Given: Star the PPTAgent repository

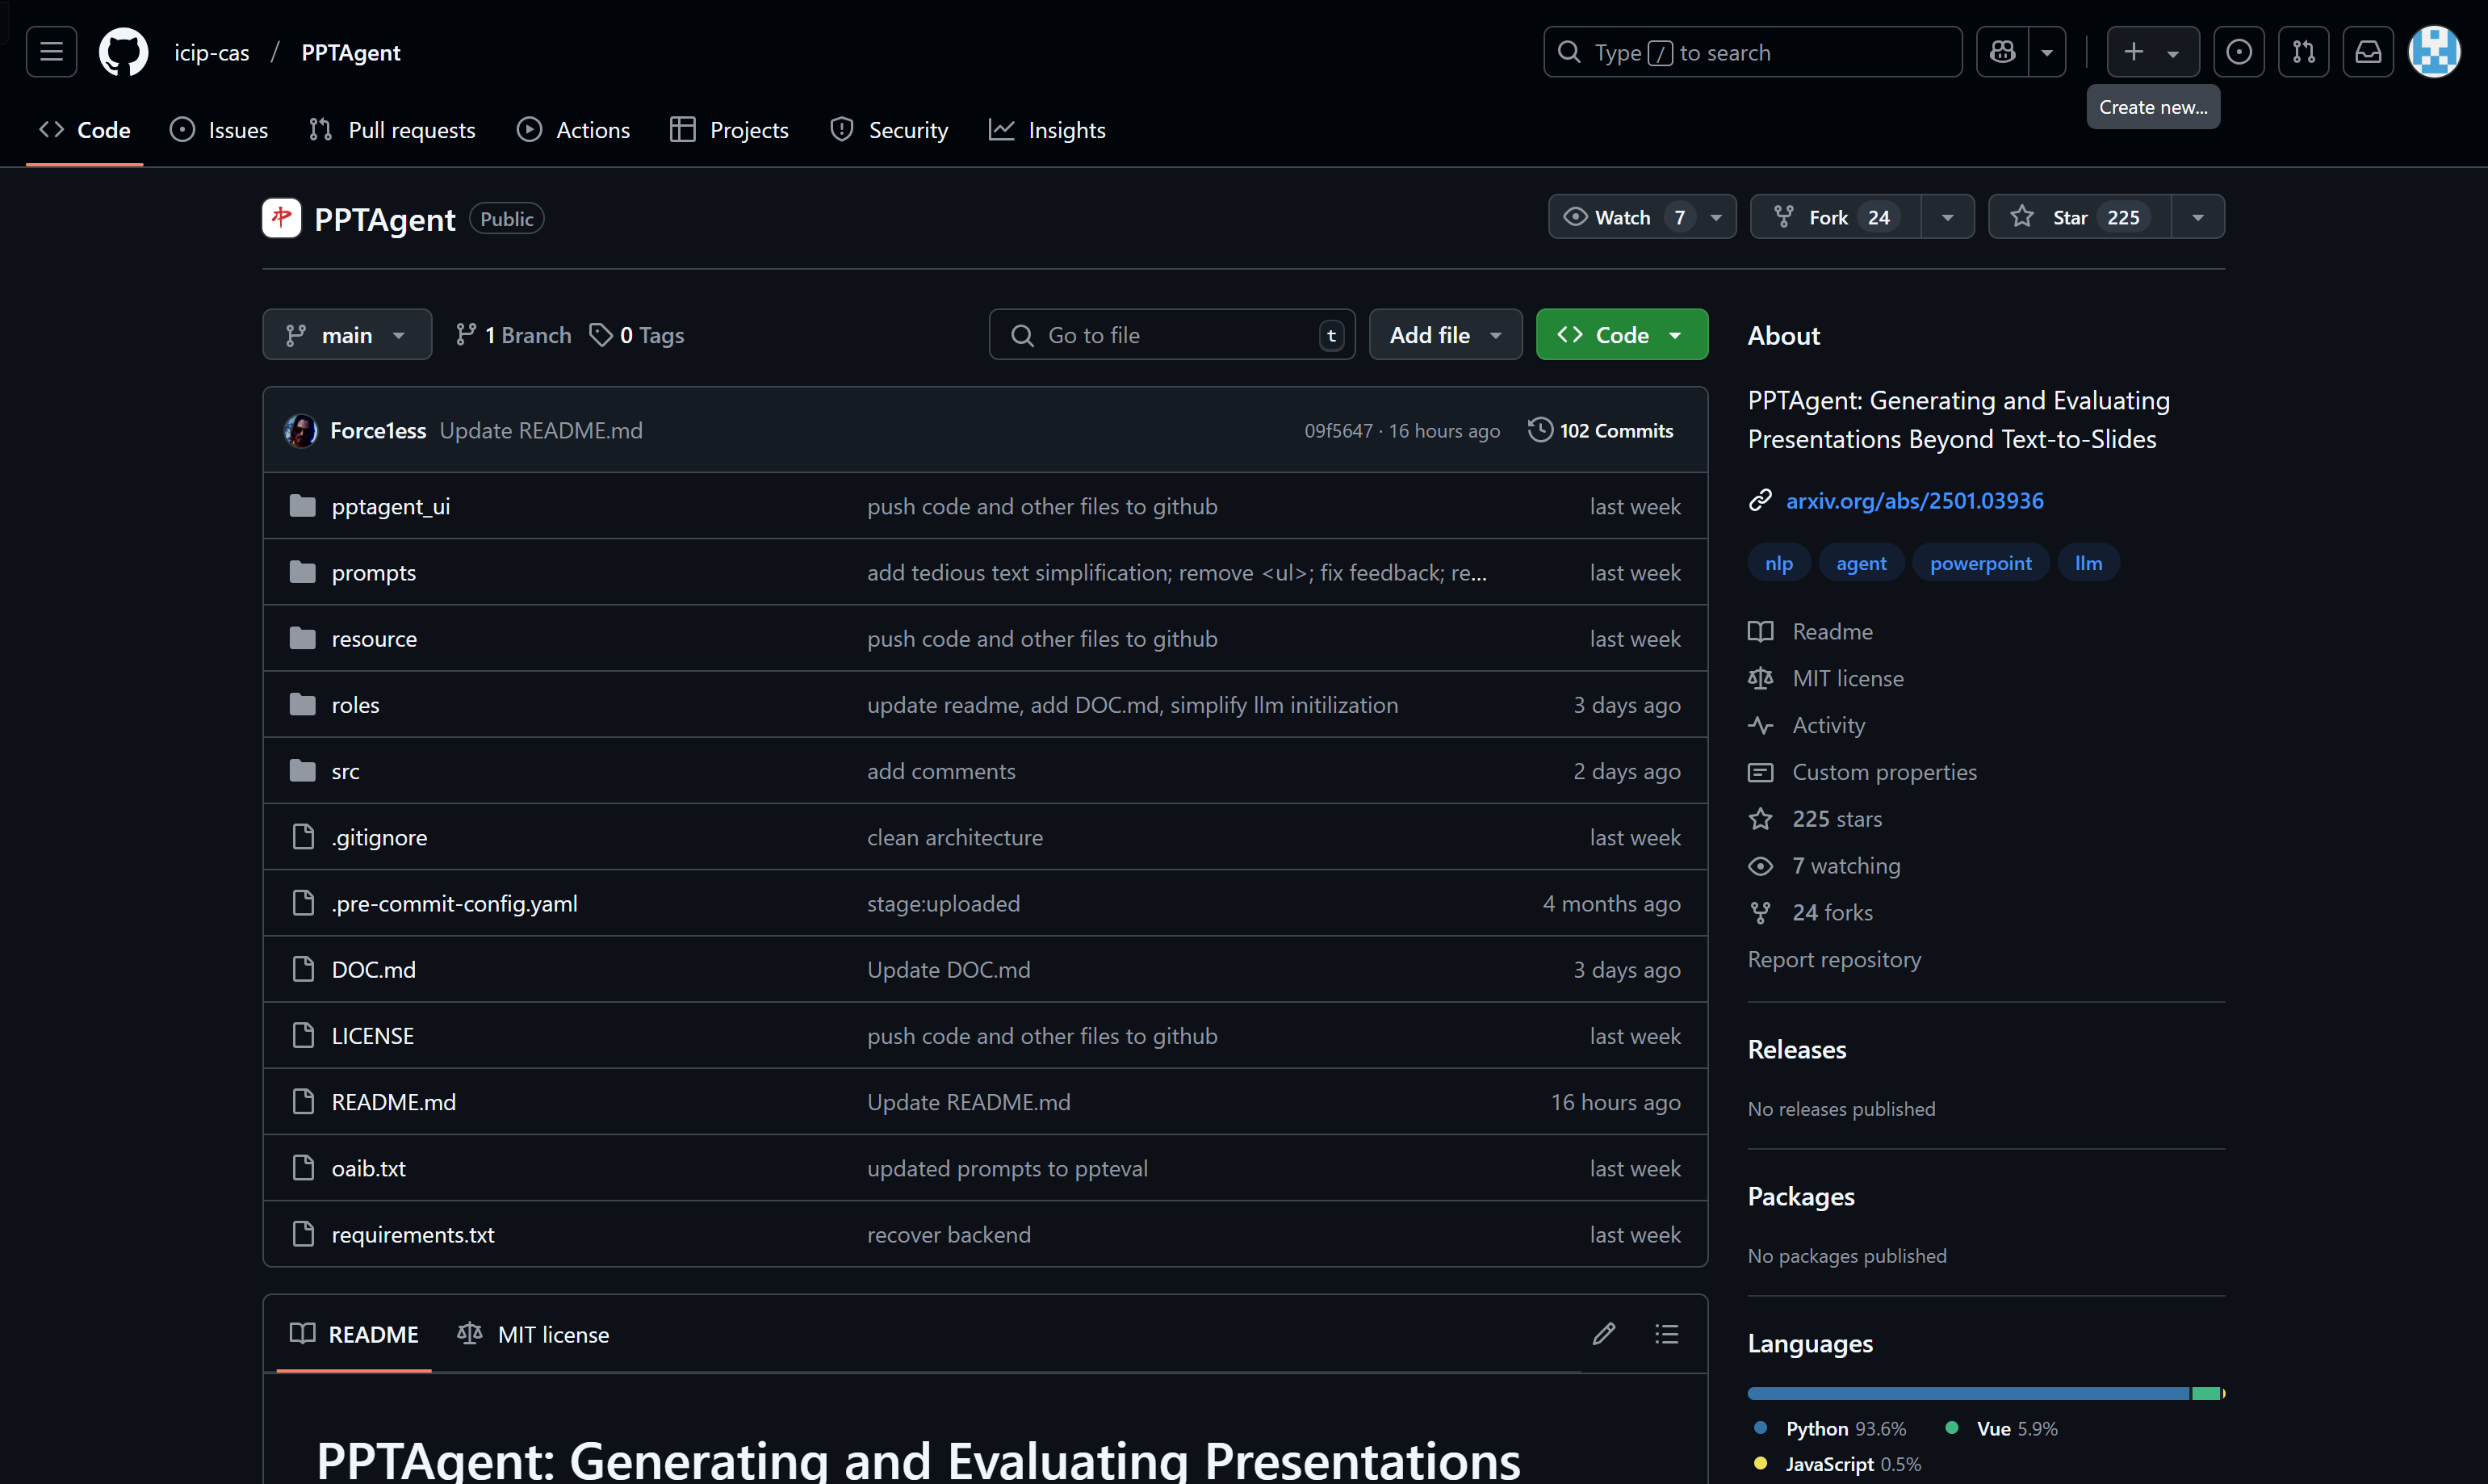Looking at the screenshot, I should 2080,217.
